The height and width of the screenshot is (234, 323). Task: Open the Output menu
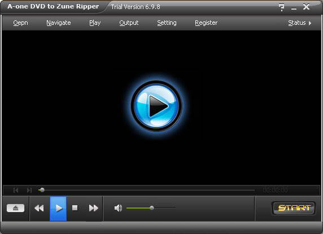129,23
